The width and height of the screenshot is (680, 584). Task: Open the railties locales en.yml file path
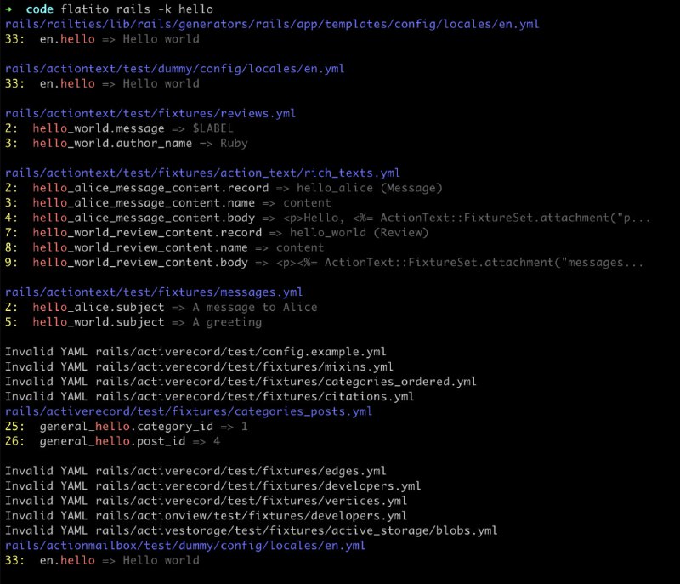[272, 25]
